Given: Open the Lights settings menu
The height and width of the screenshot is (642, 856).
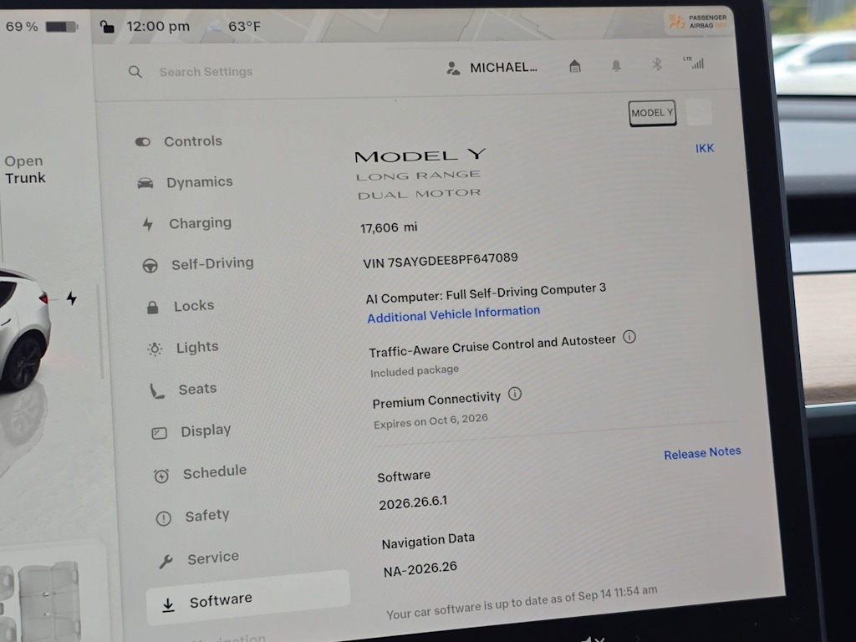Looking at the screenshot, I should [183, 348].
